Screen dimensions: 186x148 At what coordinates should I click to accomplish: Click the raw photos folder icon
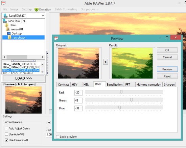(9, 38)
